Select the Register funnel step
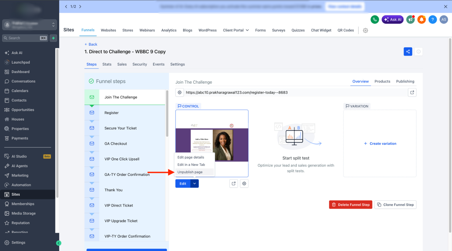The width and height of the screenshot is (452, 251). (x=125, y=113)
